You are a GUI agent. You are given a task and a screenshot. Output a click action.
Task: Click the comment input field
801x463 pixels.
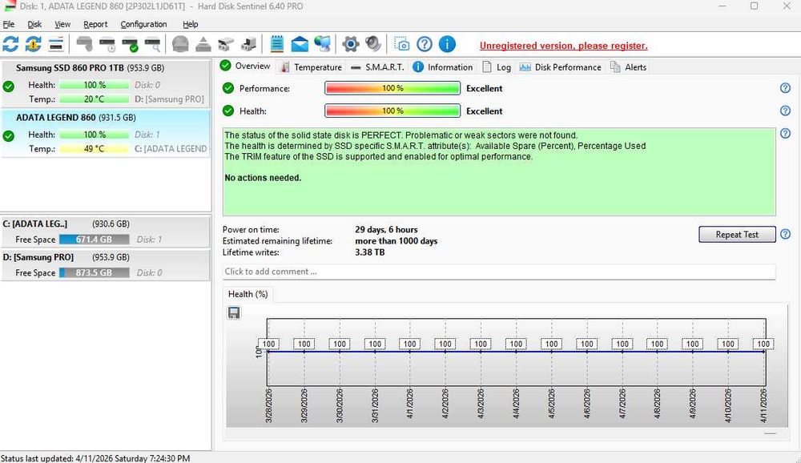pyautogui.click(x=499, y=272)
